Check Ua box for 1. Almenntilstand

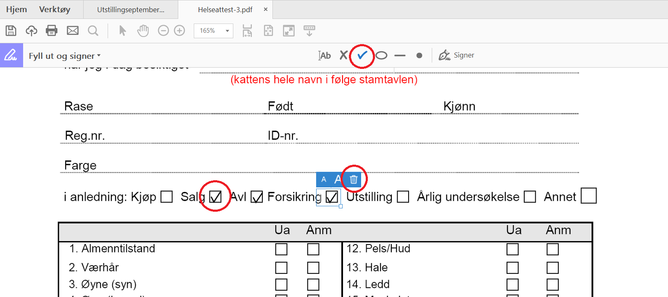click(281, 249)
